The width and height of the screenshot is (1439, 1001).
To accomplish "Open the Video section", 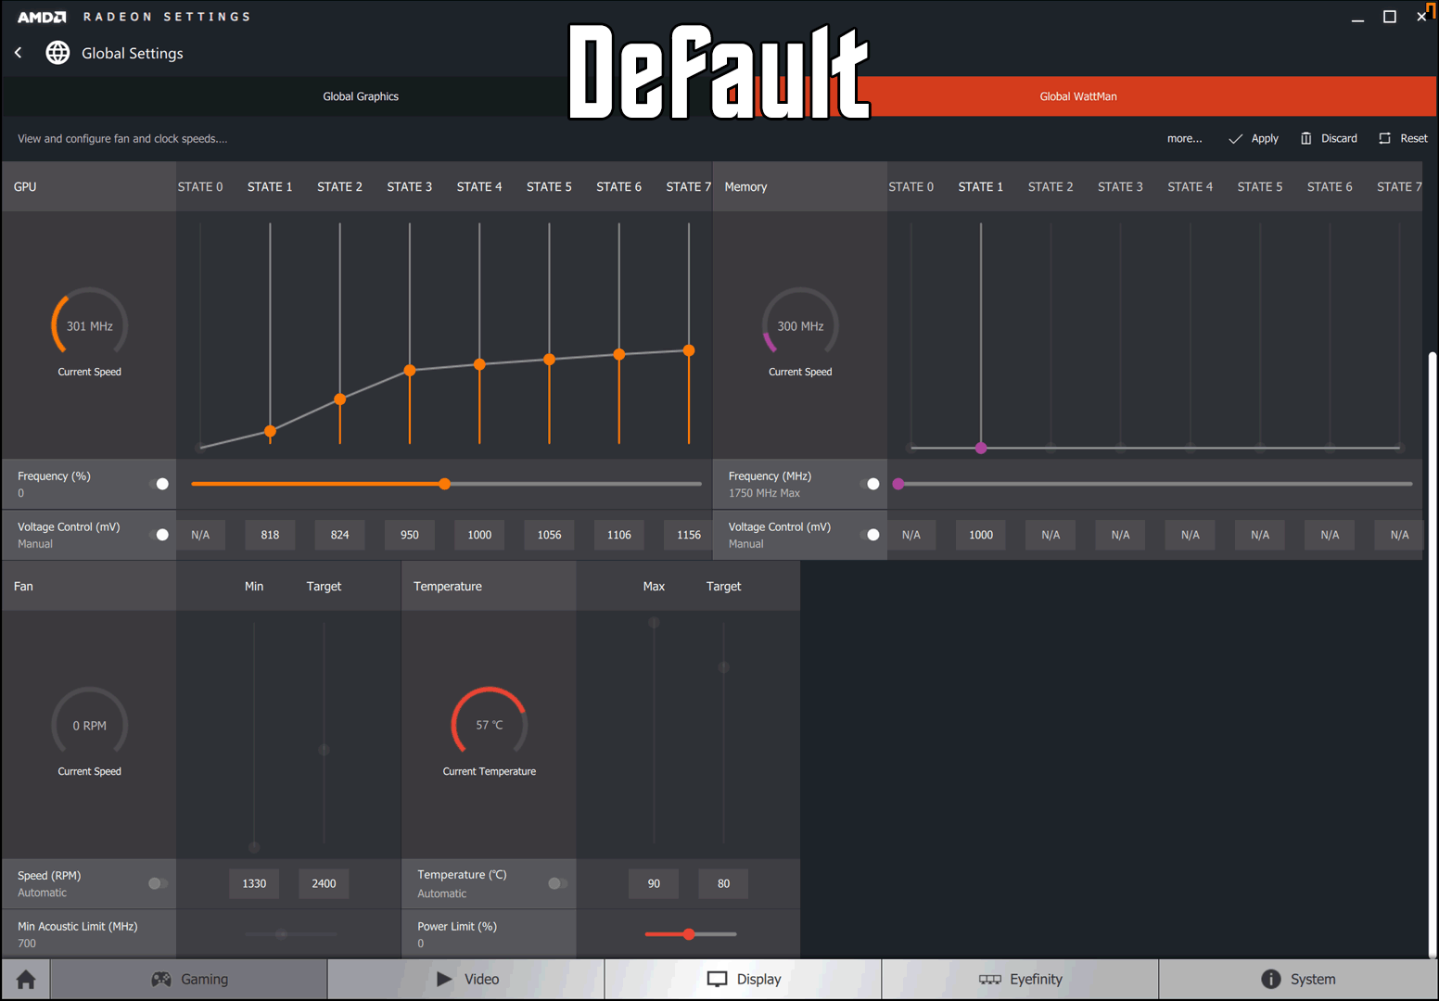I will click(x=466, y=979).
